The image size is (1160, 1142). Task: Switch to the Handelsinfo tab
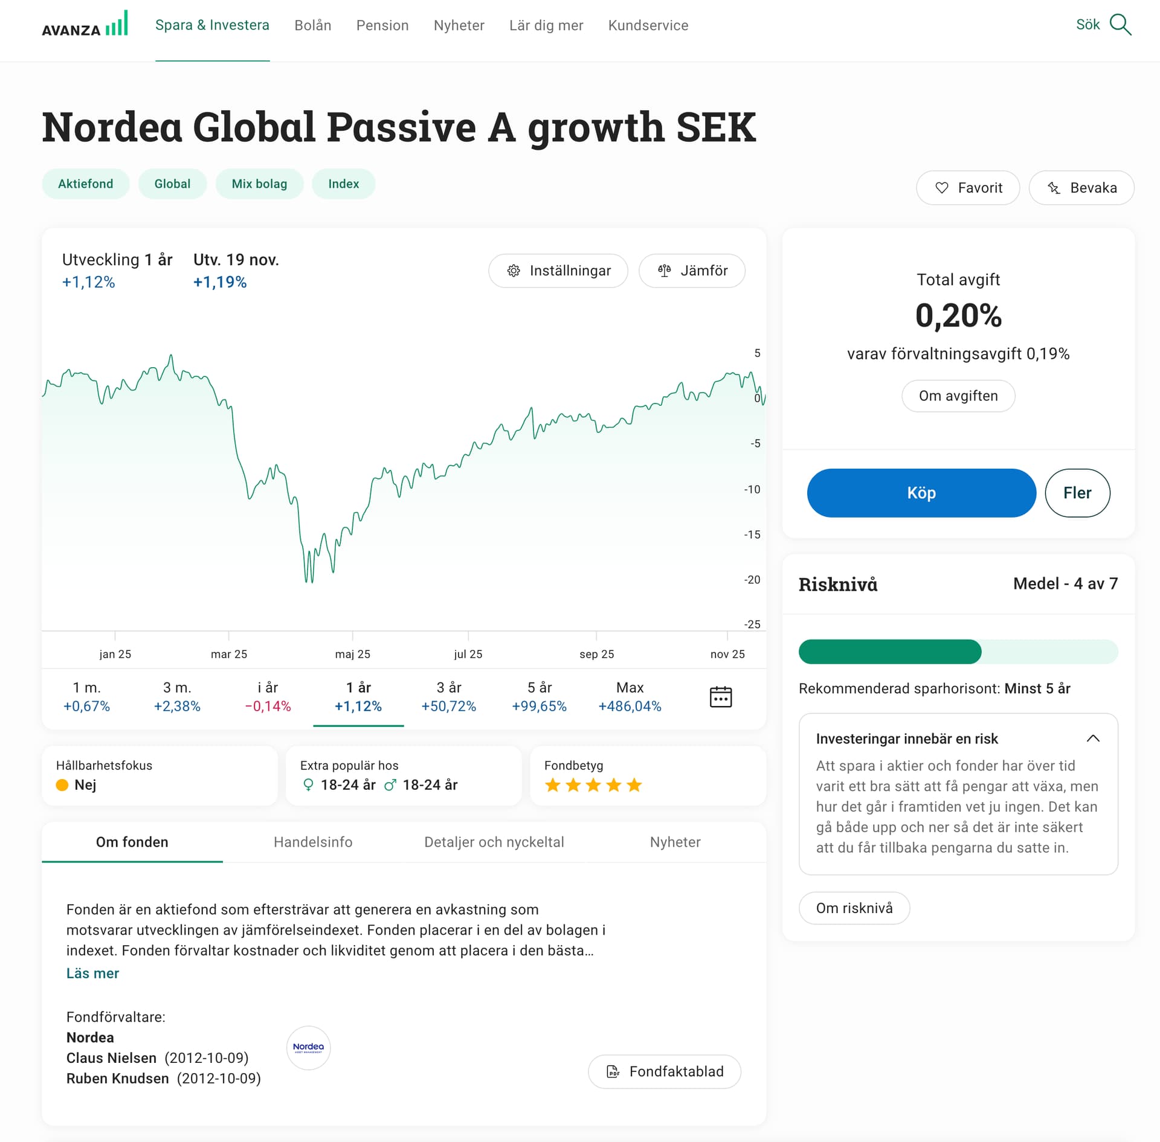(x=313, y=842)
